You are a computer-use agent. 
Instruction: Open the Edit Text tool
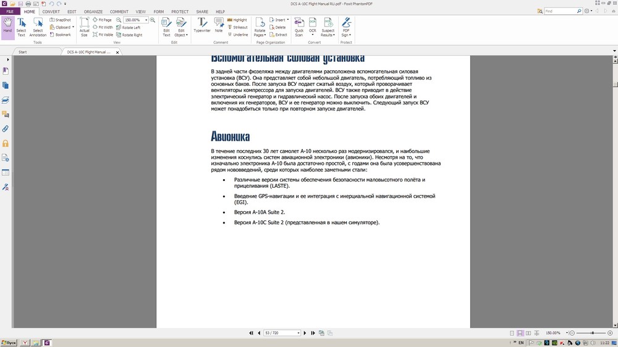166,28
